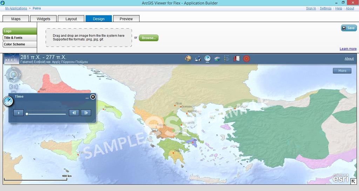Close the Time widget panel
This screenshot has width=359, height=191.
[x=93, y=97]
